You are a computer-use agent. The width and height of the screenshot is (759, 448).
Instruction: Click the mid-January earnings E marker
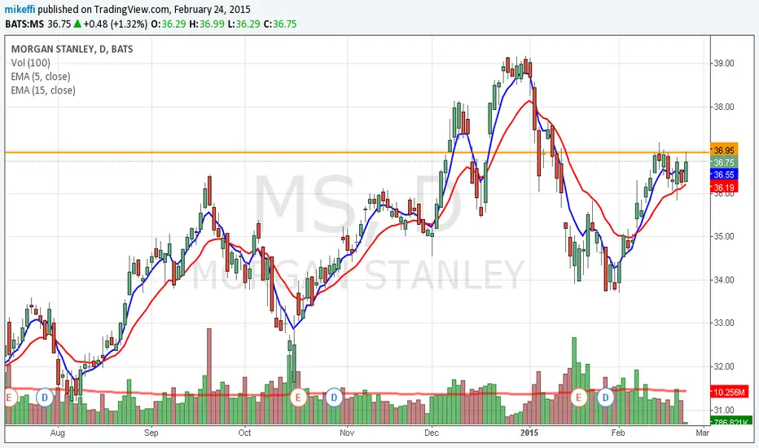(x=578, y=397)
